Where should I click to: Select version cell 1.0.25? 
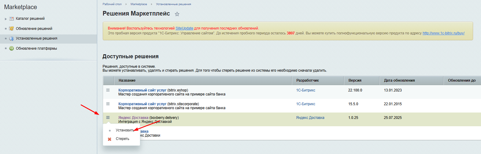[353, 118]
